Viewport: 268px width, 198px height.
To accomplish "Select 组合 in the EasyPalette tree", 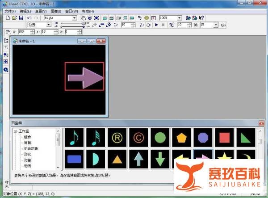I will pos(27,137).
